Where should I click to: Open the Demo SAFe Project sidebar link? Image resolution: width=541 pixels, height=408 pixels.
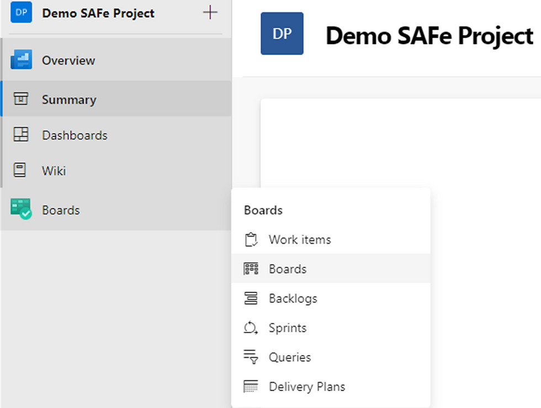(x=98, y=13)
